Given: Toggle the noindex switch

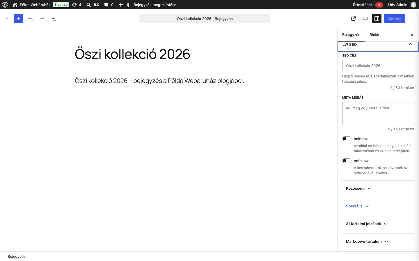Looking at the screenshot, I should [x=347, y=139].
